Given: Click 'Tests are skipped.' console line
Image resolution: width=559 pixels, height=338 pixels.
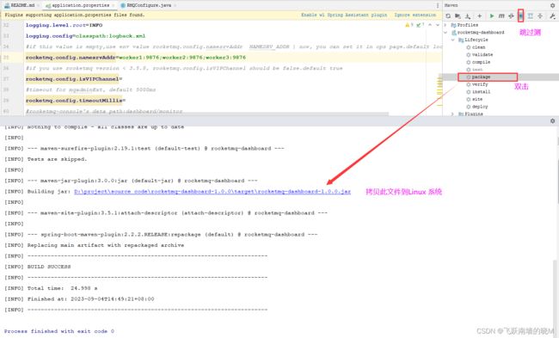Looking at the screenshot, I should [46, 159].
